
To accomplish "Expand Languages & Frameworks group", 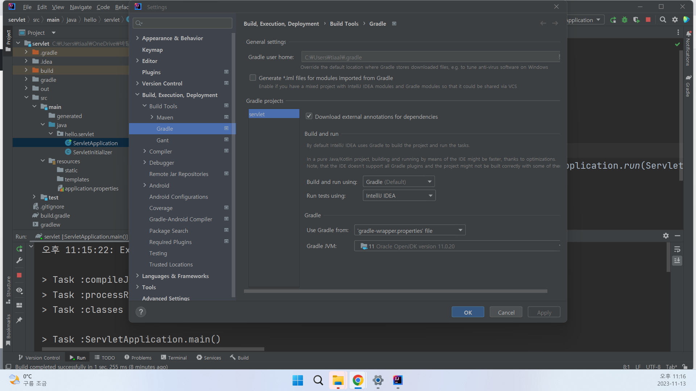I will (x=137, y=276).
